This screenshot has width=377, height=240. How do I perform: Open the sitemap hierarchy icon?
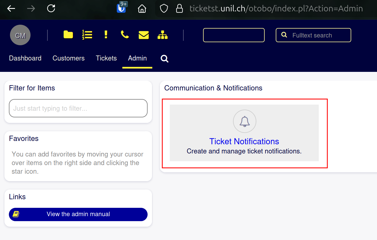coord(163,35)
